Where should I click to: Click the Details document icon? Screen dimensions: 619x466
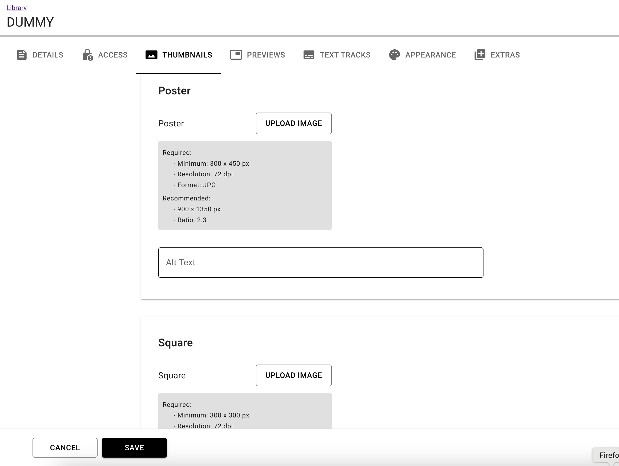pyautogui.click(x=22, y=55)
